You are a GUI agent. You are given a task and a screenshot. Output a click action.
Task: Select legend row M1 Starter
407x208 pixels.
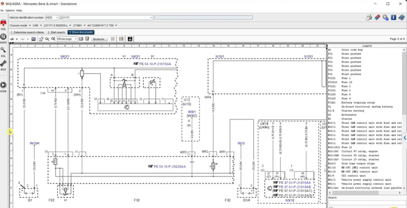(365, 119)
